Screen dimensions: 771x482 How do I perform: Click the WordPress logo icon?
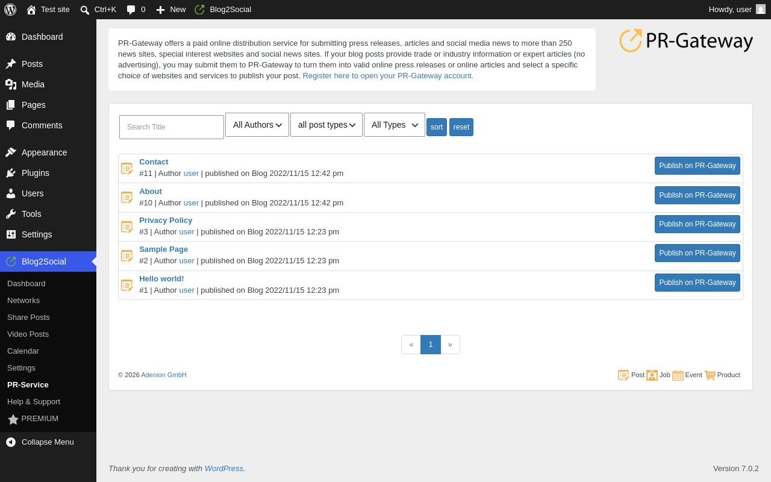[x=10, y=10]
